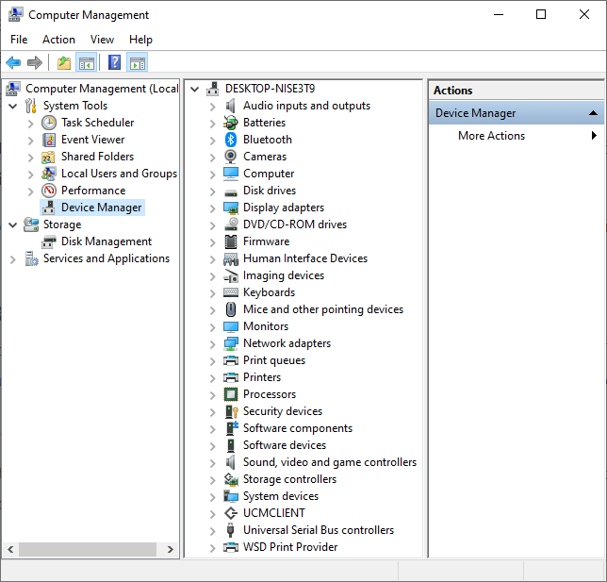
Task: Open the Action menu
Action: (x=58, y=40)
